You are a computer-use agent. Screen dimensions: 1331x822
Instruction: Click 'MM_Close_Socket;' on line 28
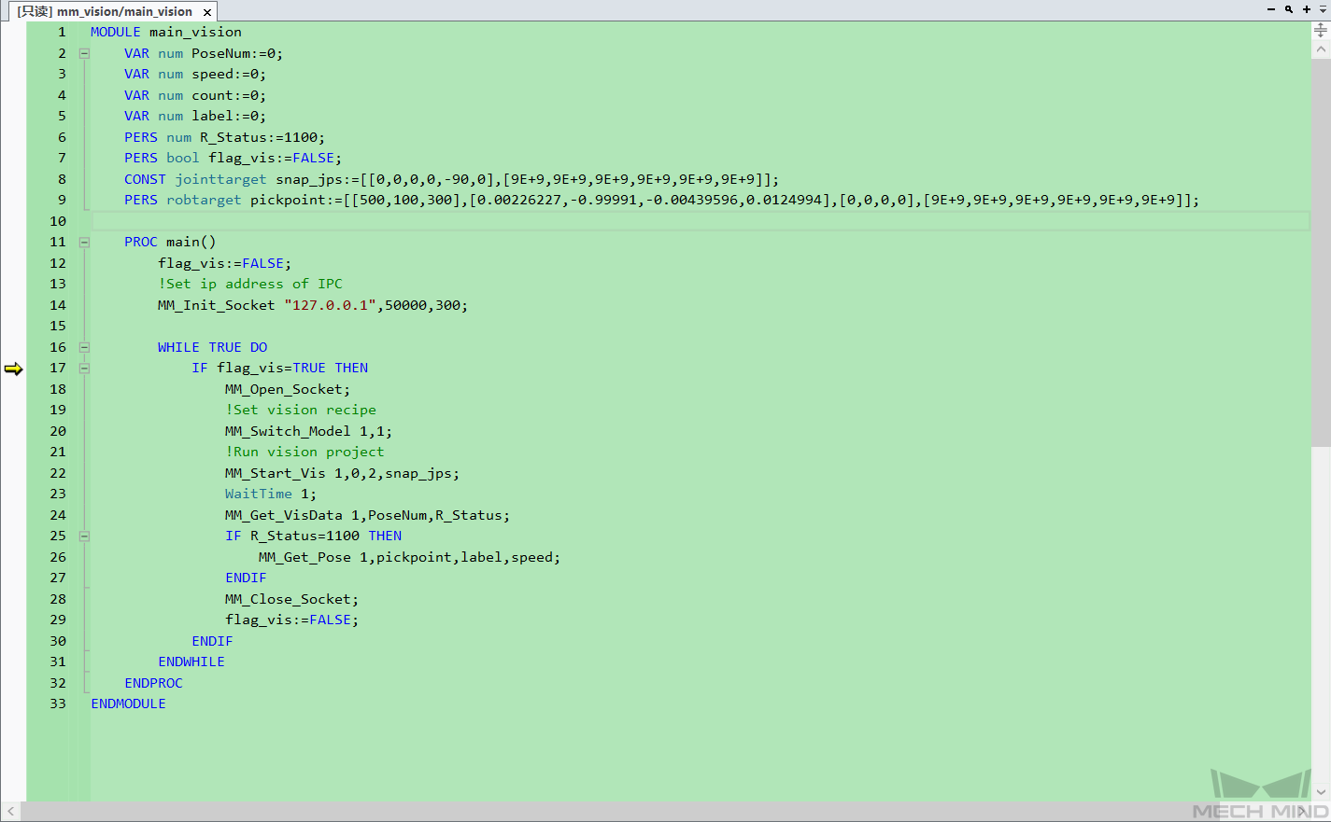[x=291, y=599]
